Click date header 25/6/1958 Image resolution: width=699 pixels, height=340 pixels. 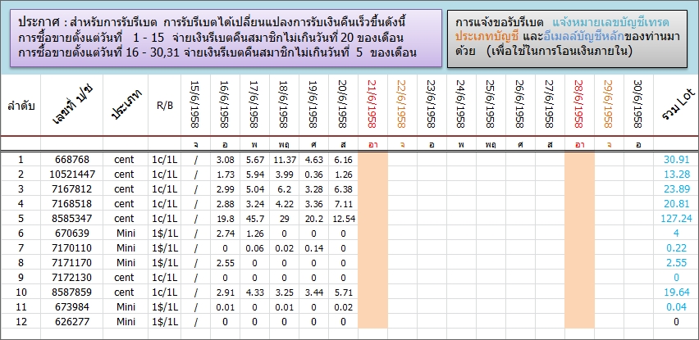491,105
